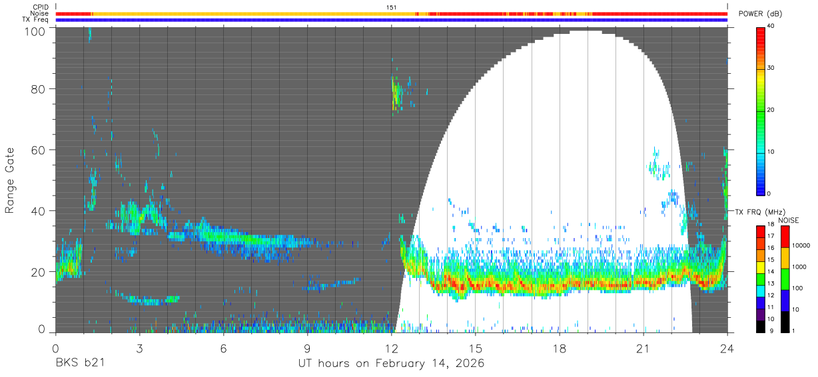Viewport: 818px width, 377px height.
Task: Click the x-axis tick label 15
Action: tap(476, 348)
